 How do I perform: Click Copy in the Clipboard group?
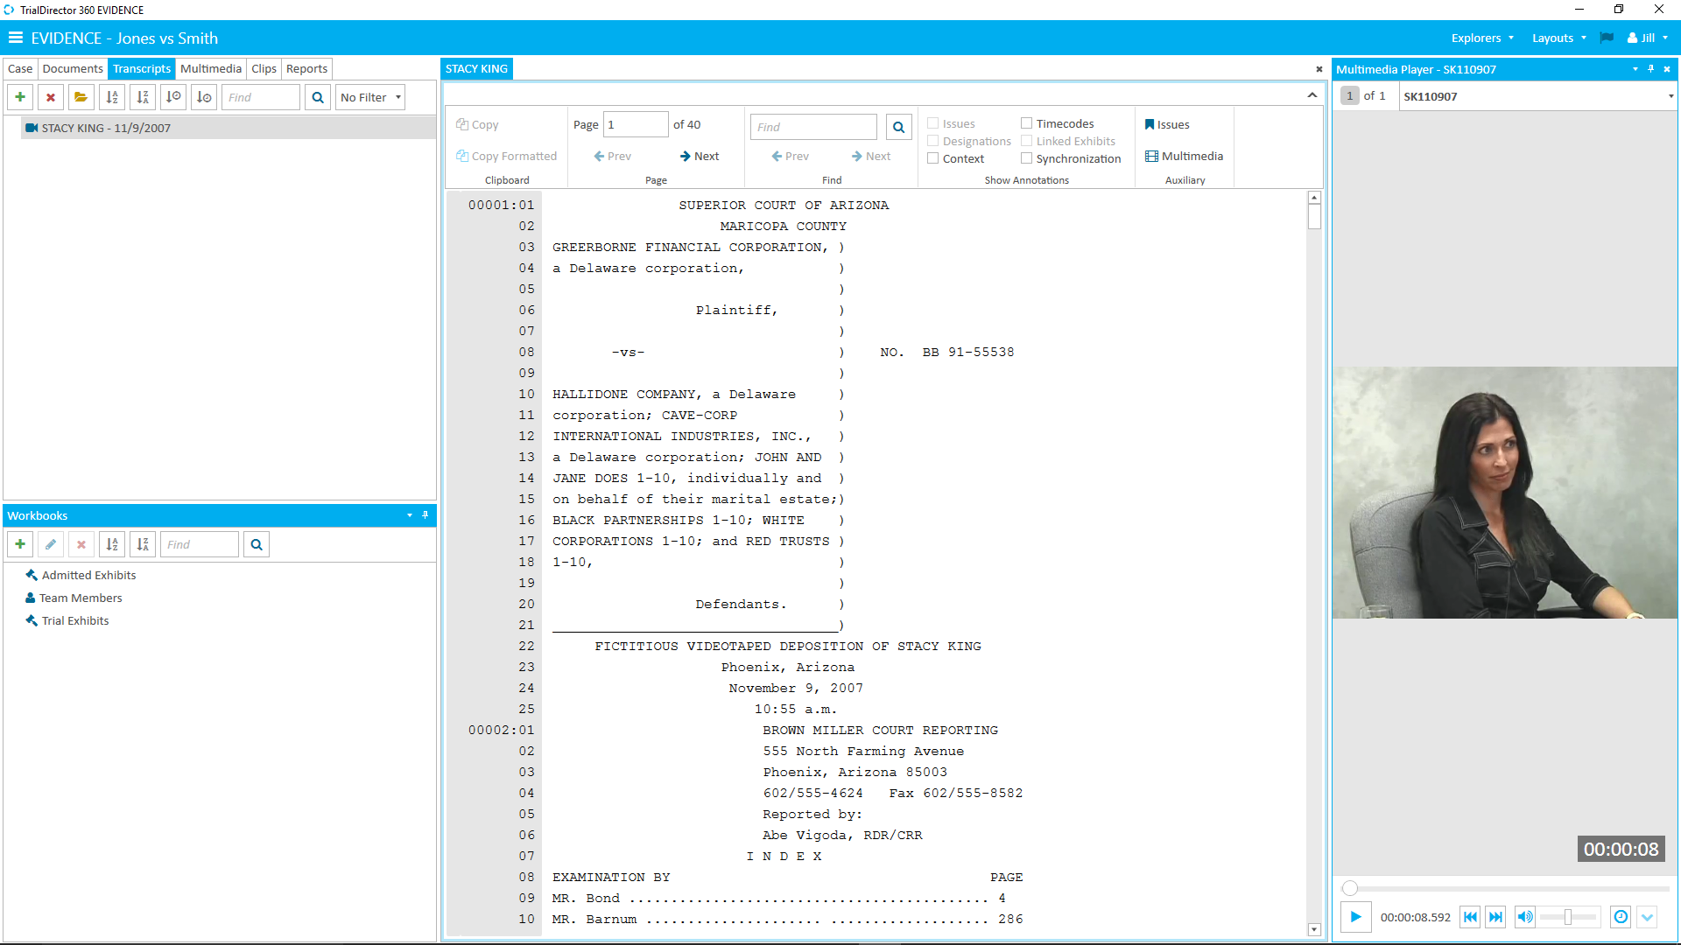point(477,124)
